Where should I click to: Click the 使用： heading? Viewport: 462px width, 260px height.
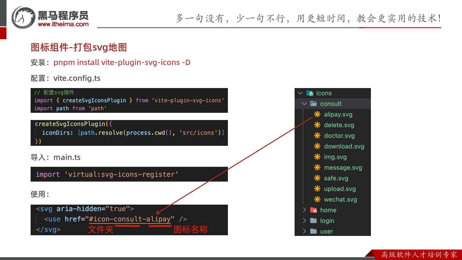click(x=40, y=194)
